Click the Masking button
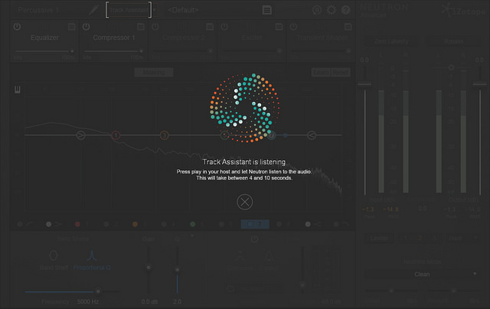Image resolution: width=490 pixels, height=309 pixels. (x=153, y=72)
